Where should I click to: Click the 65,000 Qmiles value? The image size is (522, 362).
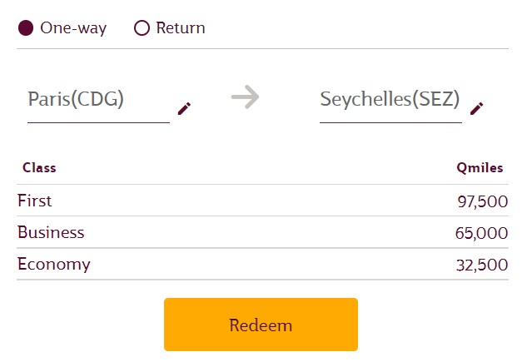tap(481, 233)
